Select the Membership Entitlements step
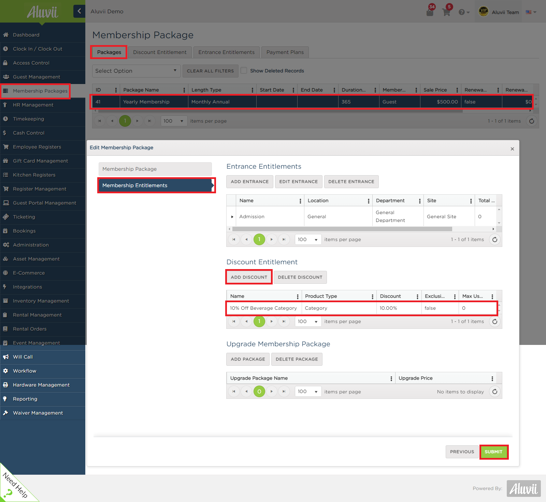546x502 pixels. (x=155, y=185)
